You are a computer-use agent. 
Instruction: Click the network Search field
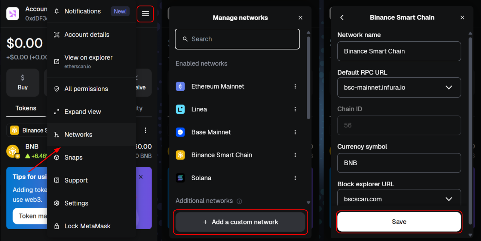click(x=237, y=39)
